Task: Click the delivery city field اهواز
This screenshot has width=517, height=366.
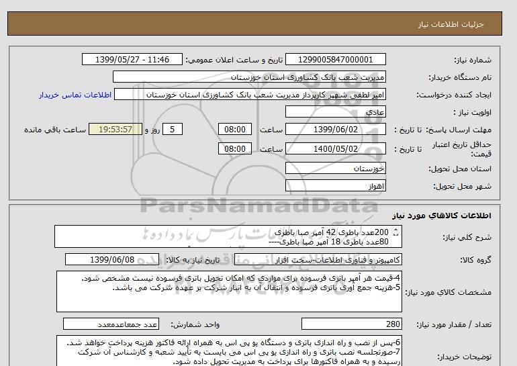Action: pos(335,186)
